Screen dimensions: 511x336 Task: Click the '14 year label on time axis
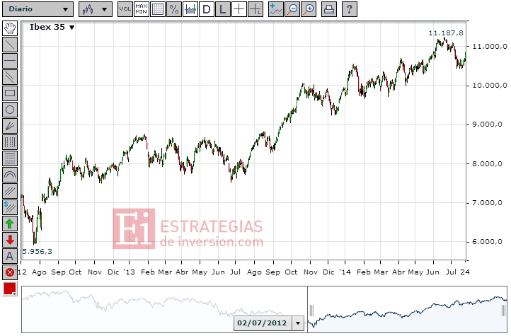click(x=345, y=272)
